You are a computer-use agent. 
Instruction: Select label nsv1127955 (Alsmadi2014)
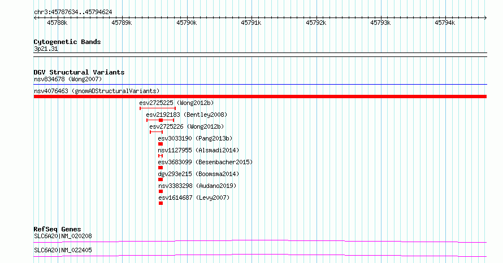click(x=198, y=150)
